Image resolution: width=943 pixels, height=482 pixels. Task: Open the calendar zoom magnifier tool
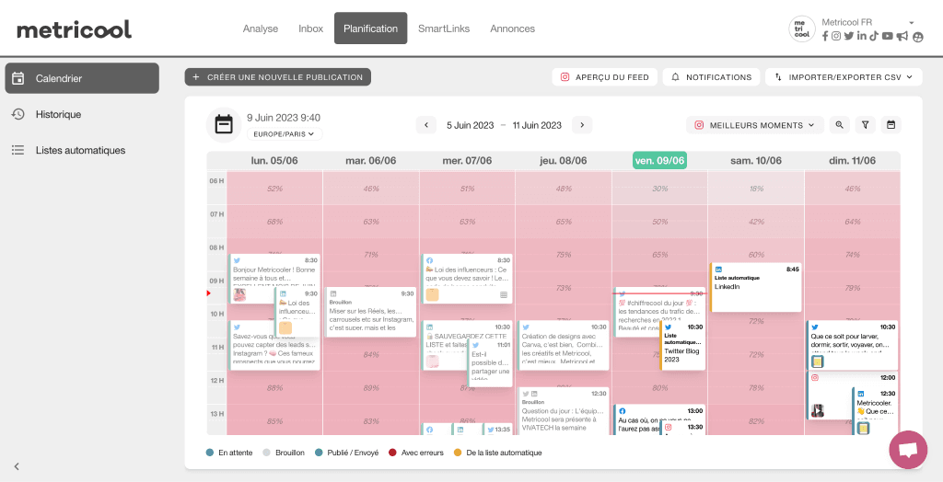840,125
